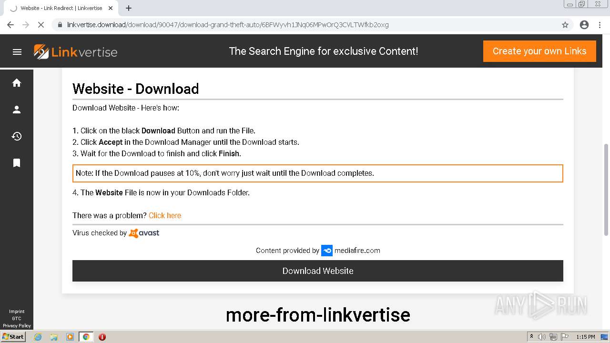Follow the orange Click here link

click(165, 215)
